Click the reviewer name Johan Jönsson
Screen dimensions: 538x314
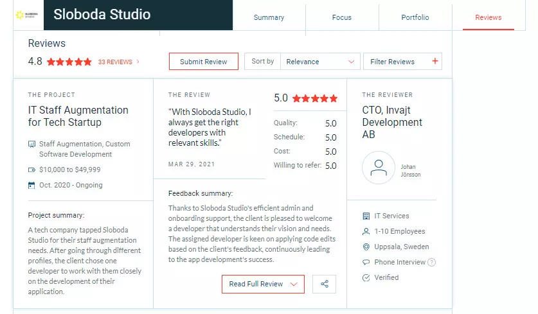click(410, 171)
